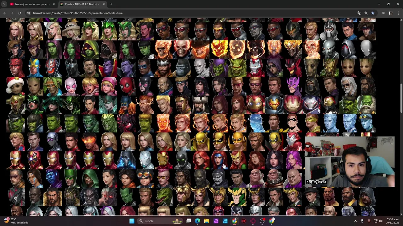
Task: Open the Chrome three-dot menu
Action: point(398,13)
